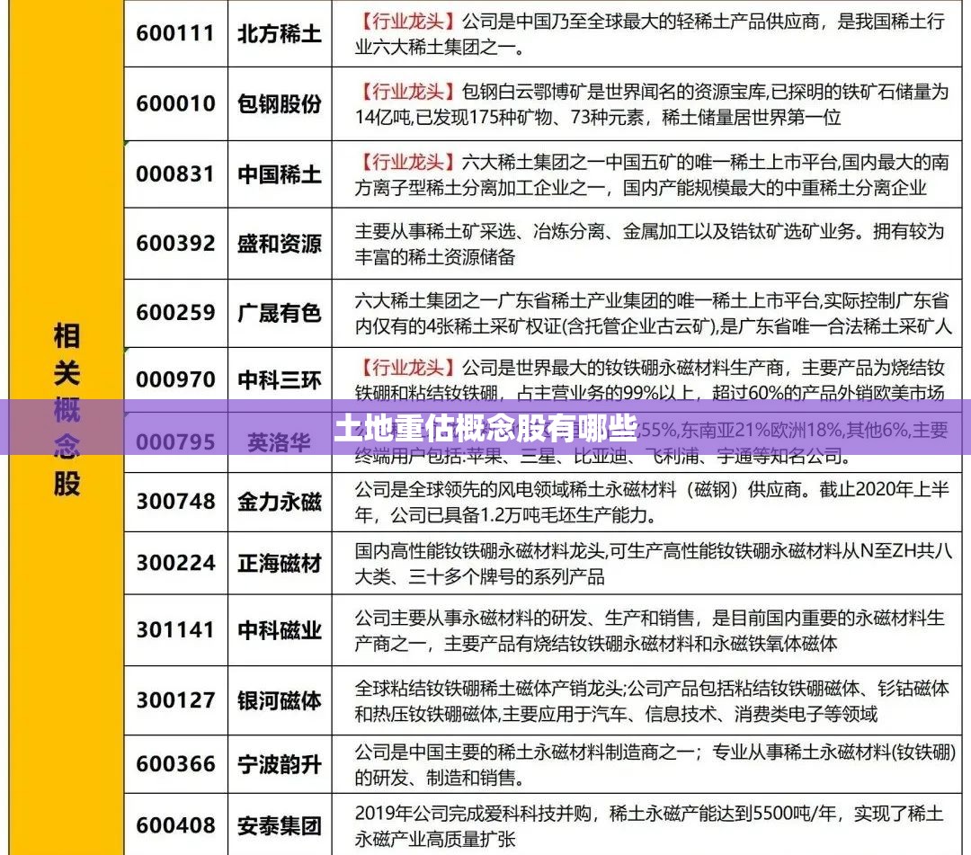This screenshot has width=971, height=855.
Task: Click the 北方稀土 description about 轻稀土产品供应商
Action: tap(650, 34)
